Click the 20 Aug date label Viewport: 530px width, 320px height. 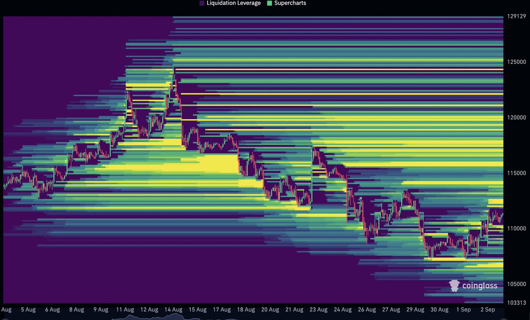(270, 309)
